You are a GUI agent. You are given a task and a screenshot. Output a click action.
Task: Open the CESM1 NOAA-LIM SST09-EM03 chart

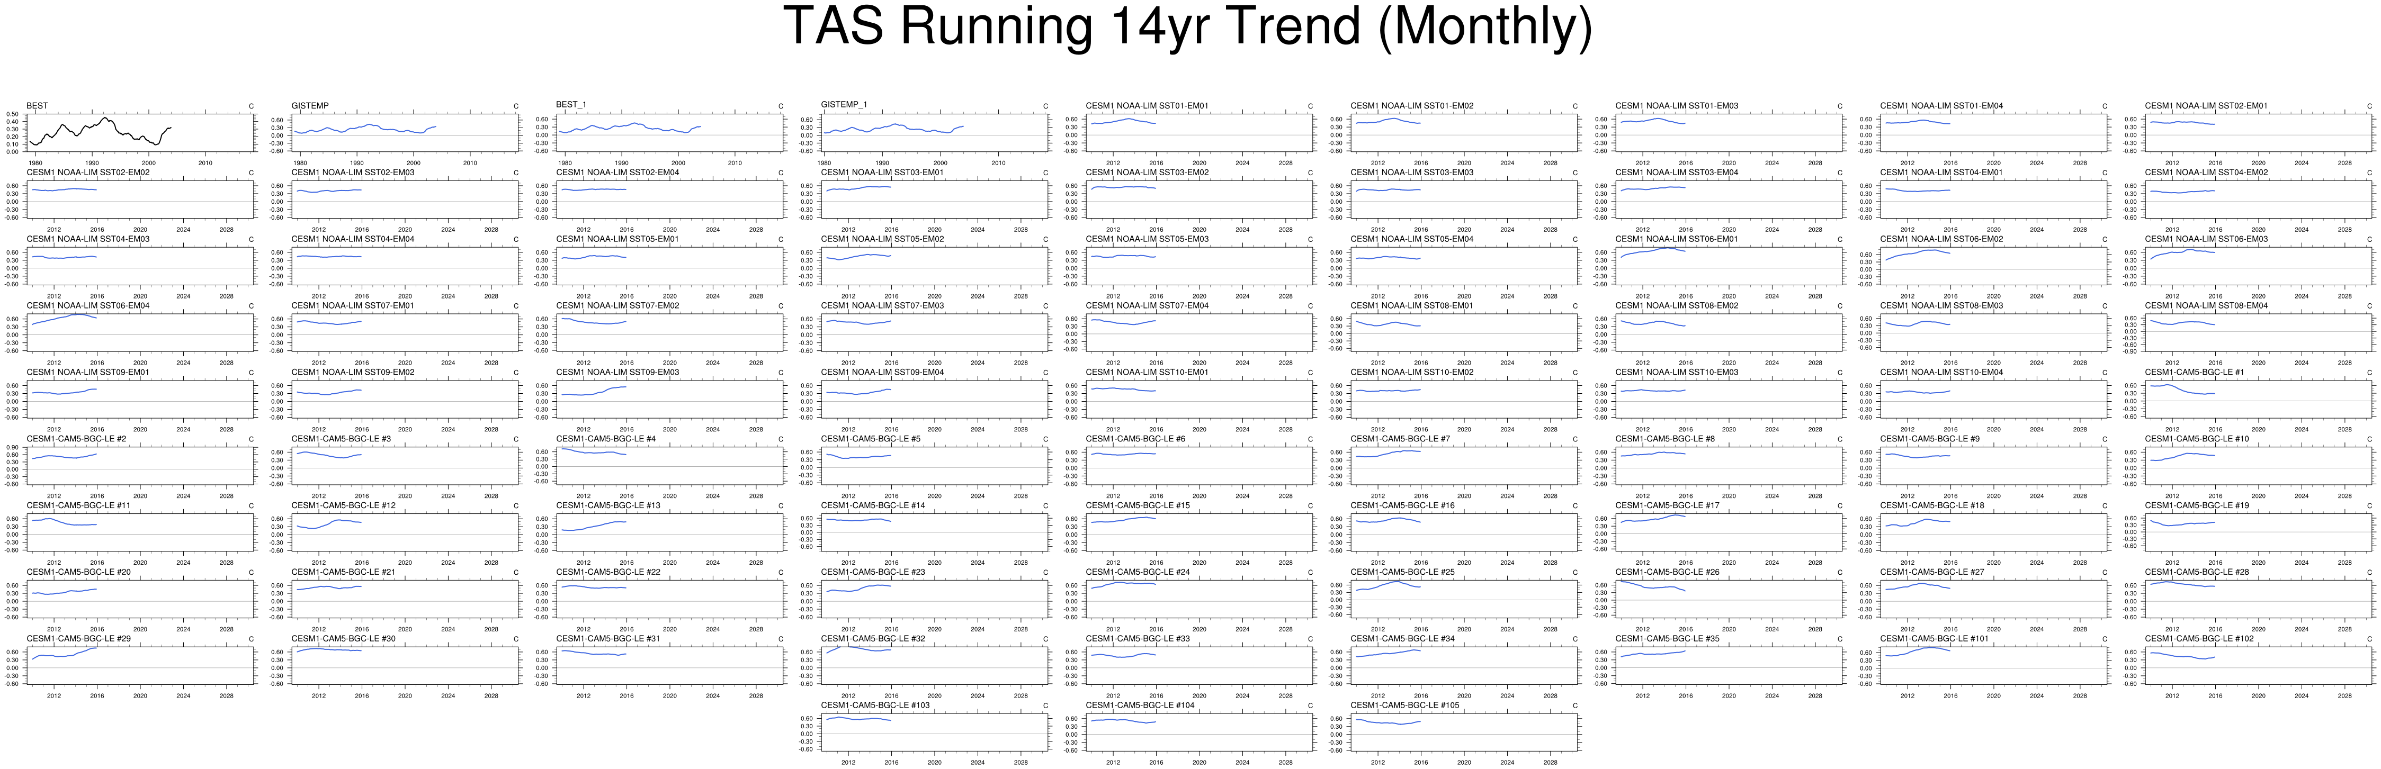(670, 399)
